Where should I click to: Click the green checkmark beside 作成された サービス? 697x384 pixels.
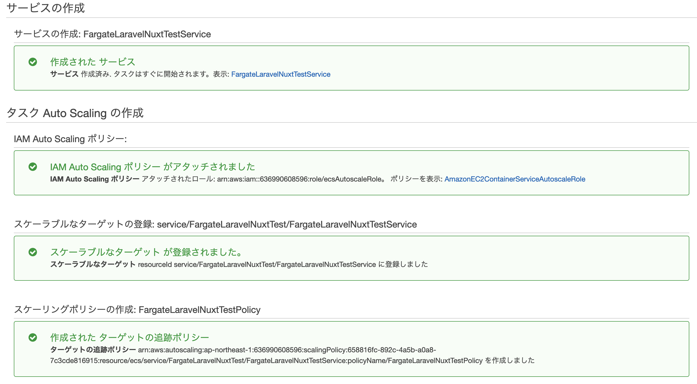point(33,62)
